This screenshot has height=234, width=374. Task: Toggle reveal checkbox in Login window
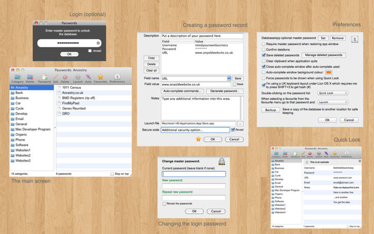click(x=90, y=51)
